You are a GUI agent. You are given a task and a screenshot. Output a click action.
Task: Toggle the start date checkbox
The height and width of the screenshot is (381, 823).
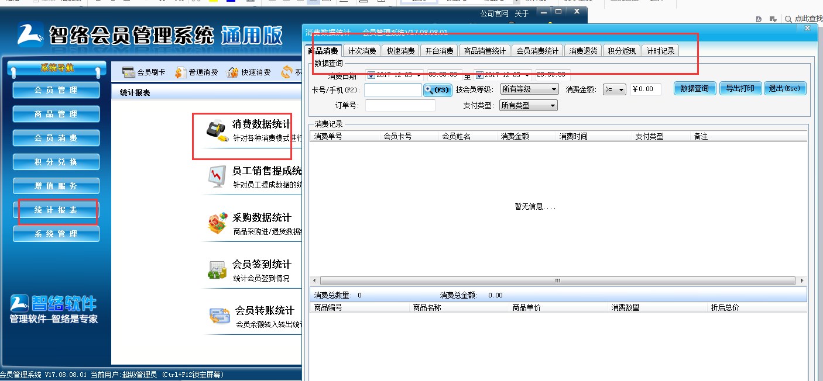pyautogui.click(x=371, y=75)
